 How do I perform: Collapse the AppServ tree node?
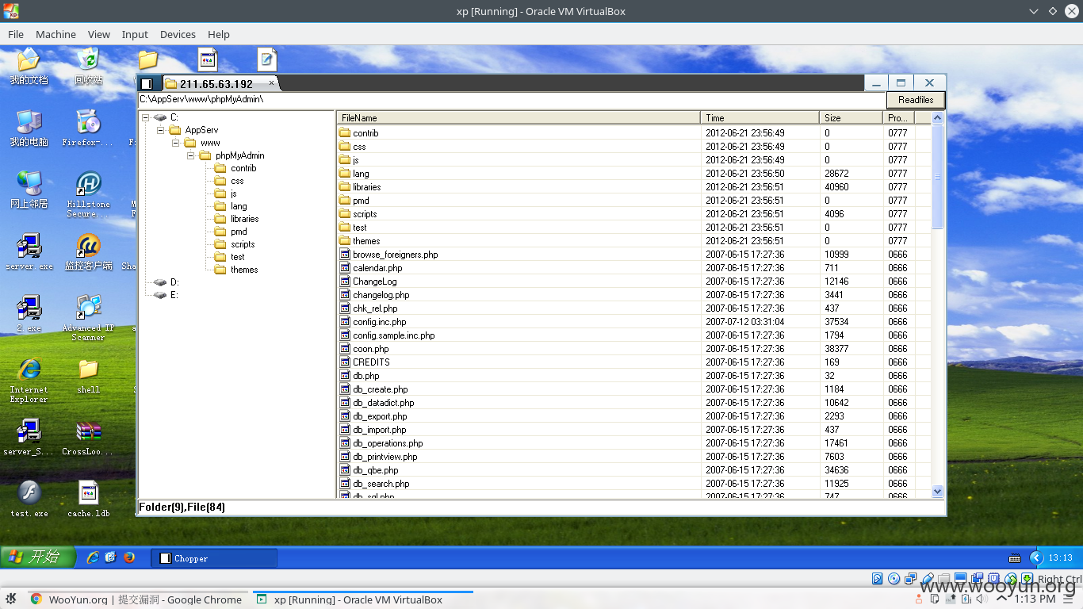pyautogui.click(x=161, y=130)
